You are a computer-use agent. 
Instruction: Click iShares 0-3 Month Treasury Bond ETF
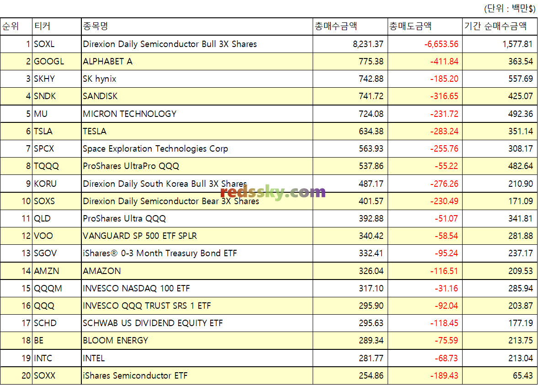click(160, 253)
